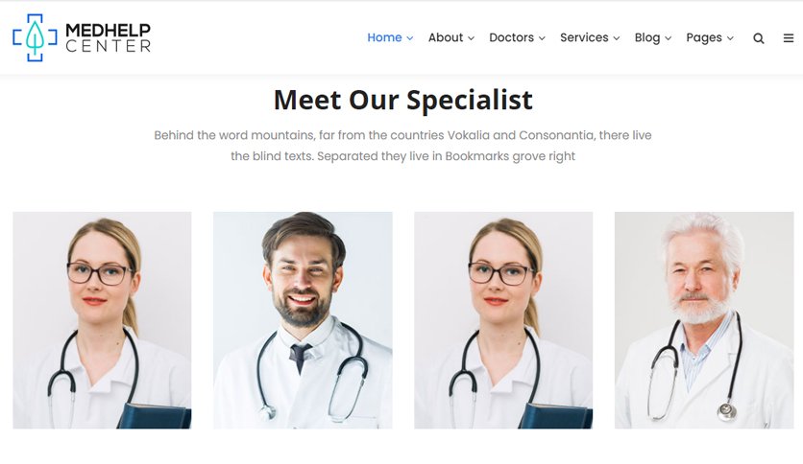Open the Blog menu item
Image resolution: width=803 pixels, height=464 pixels.
pyautogui.click(x=647, y=37)
